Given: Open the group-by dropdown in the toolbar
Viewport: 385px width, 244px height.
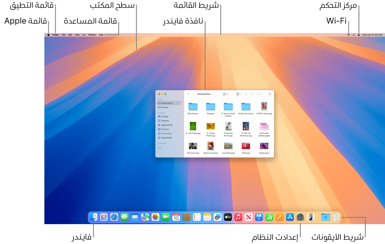Looking at the screenshot, I should [x=238, y=94].
